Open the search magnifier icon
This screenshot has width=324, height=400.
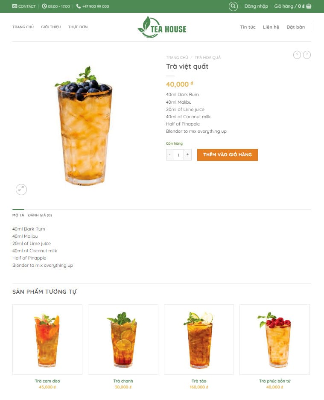(x=233, y=6)
